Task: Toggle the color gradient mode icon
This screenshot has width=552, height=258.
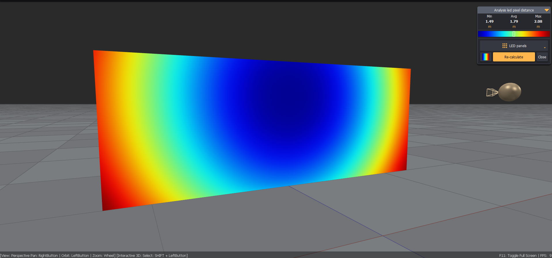Action: (486, 57)
